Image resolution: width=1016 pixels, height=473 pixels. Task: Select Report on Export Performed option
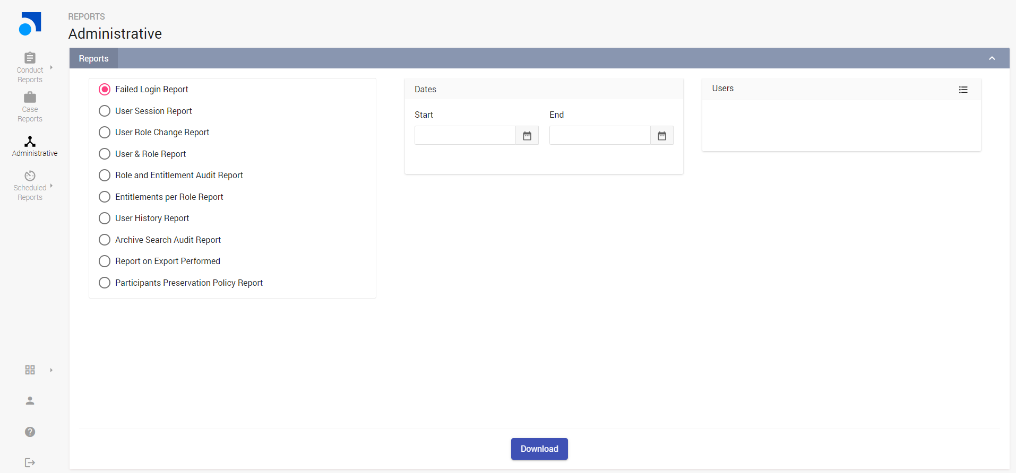[x=159, y=261]
